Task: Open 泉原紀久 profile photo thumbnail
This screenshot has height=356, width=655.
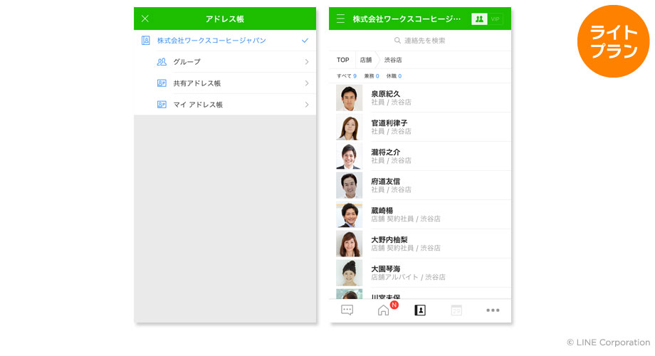Action: [349, 98]
